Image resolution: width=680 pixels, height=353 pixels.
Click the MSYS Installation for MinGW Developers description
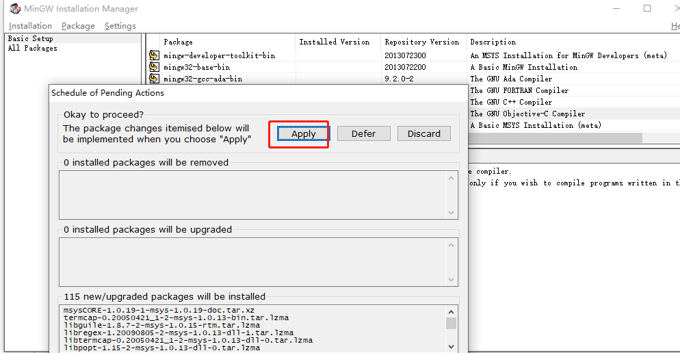[568, 55]
